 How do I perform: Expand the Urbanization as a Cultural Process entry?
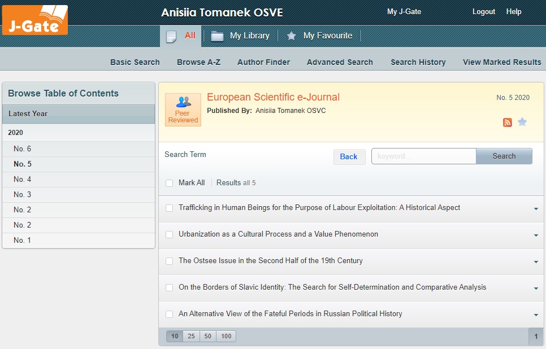tap(536, 235)
